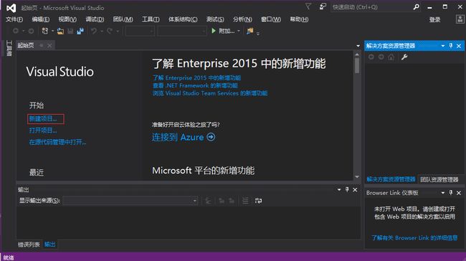This screenshot has height=261, width=466.
Task: Click the circled arrow next to 连接到 Azure
Action: 211,137
